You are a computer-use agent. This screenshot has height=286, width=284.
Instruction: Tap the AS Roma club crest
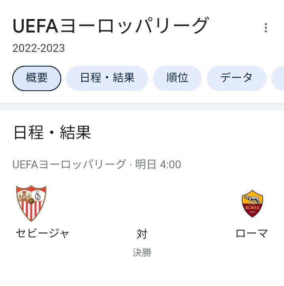252,204
